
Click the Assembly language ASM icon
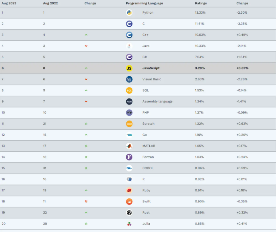129,101
